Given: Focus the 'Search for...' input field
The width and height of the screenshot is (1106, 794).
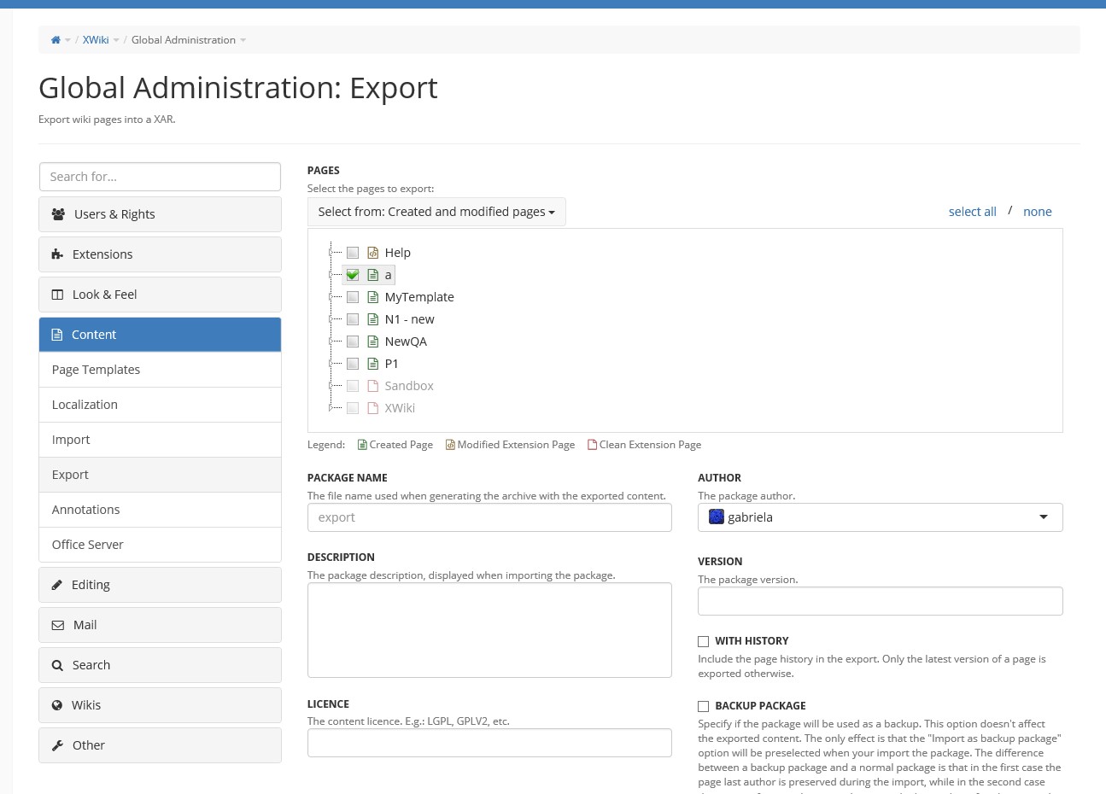Looking at the screenshot, I should coord(160,177).
